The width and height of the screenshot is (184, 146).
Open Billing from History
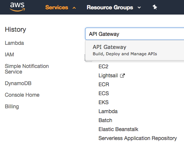pyautogui.click(x=12, y=106)
